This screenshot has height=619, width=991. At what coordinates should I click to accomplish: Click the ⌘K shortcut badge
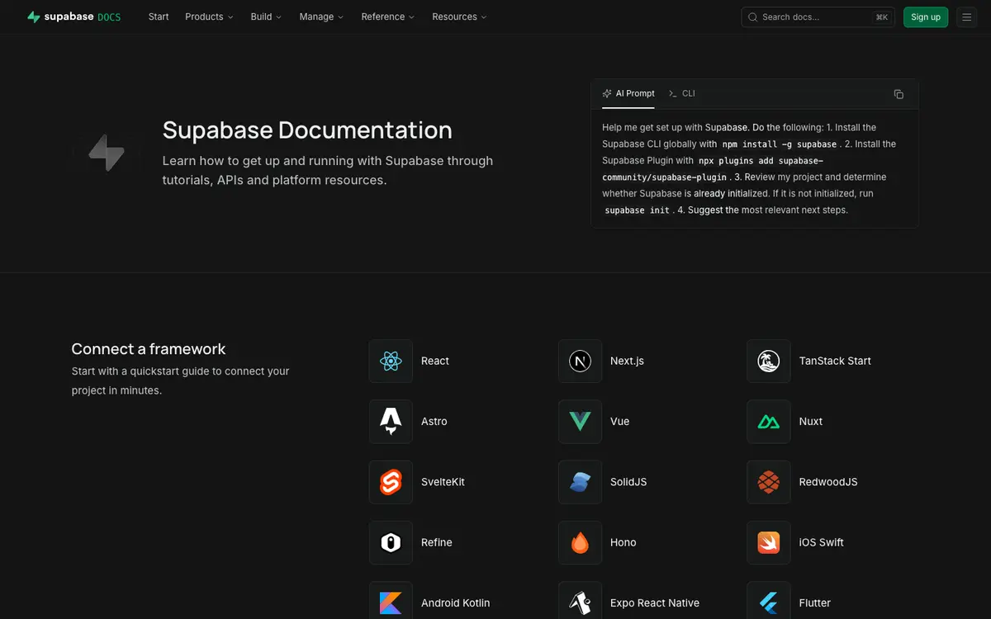882,17
